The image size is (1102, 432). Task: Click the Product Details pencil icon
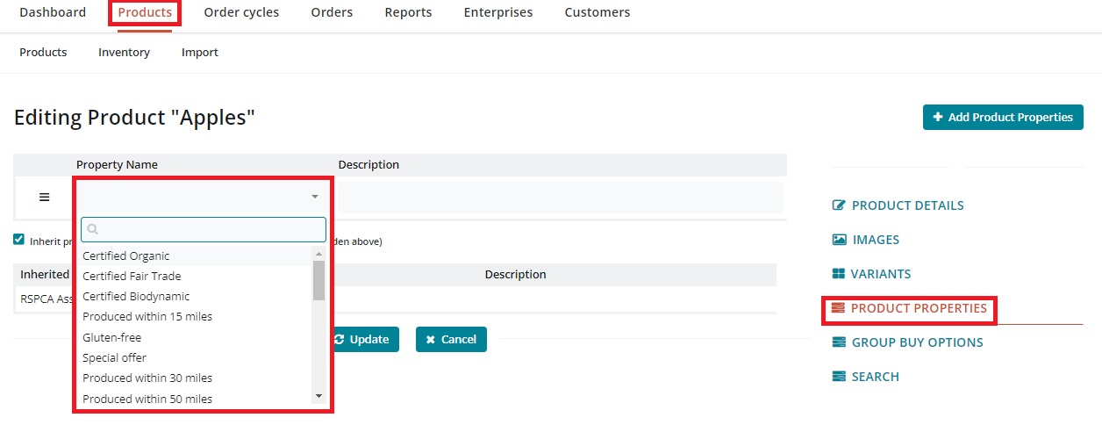839,205
